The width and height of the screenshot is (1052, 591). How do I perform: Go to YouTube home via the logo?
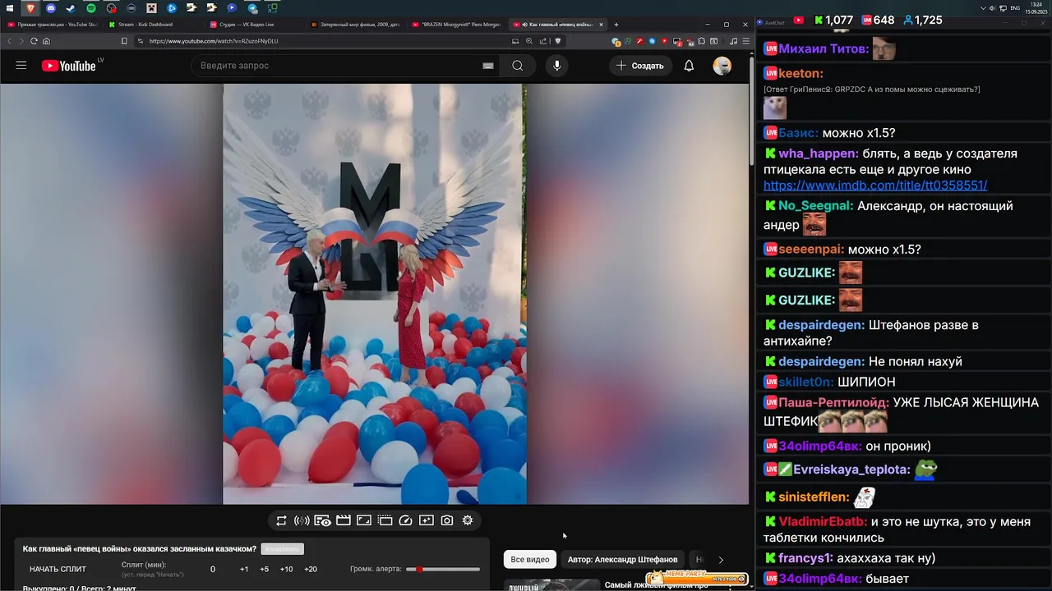pyautogui.click(x=69, y=66)
